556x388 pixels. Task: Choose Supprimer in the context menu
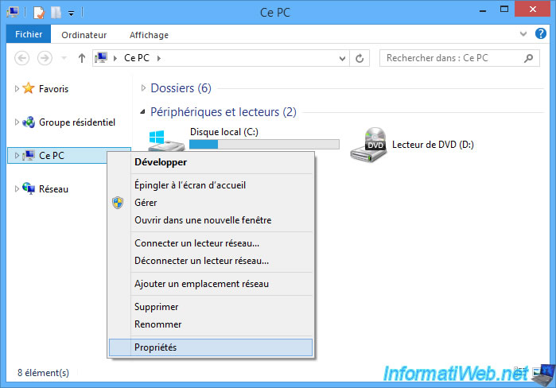pyautogui.click(x=211, y=307)
